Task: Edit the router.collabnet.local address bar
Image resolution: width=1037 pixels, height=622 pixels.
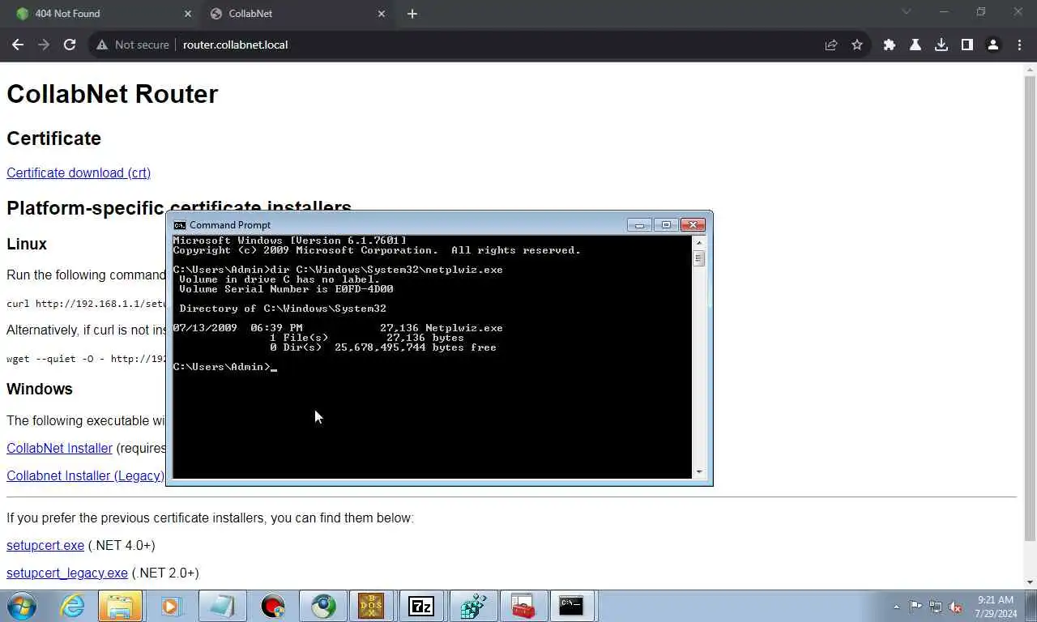Action: [x=235, y=45]
